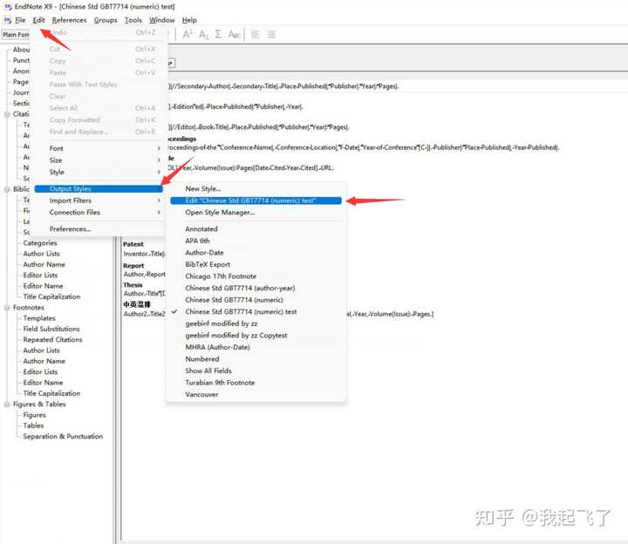Image resolution: width=628 pixels, height=544 pixels.
Task: Select Field Substitutions under Footnotes
Action: click(51, 329)
